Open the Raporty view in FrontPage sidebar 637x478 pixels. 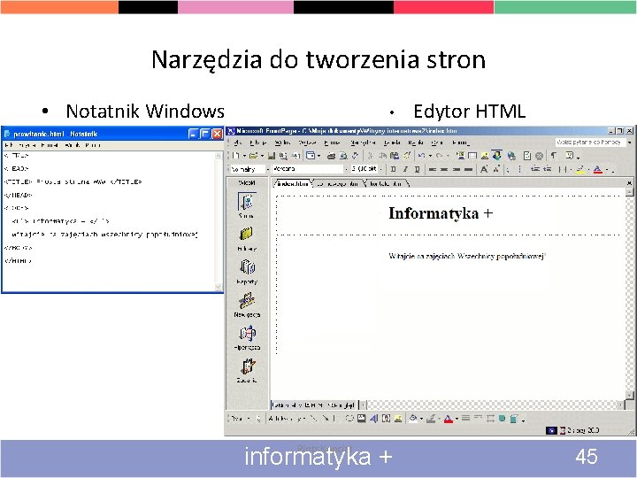(x=247, y=272)
